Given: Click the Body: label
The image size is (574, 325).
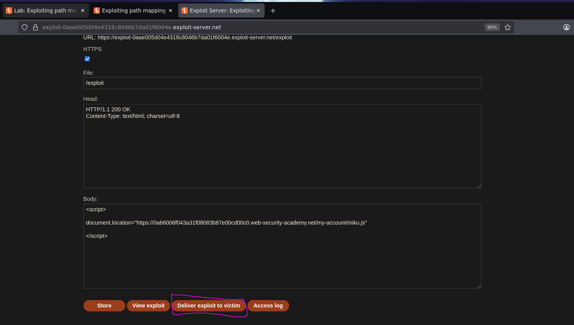Looking at the screenshot, I should point(91,199).
